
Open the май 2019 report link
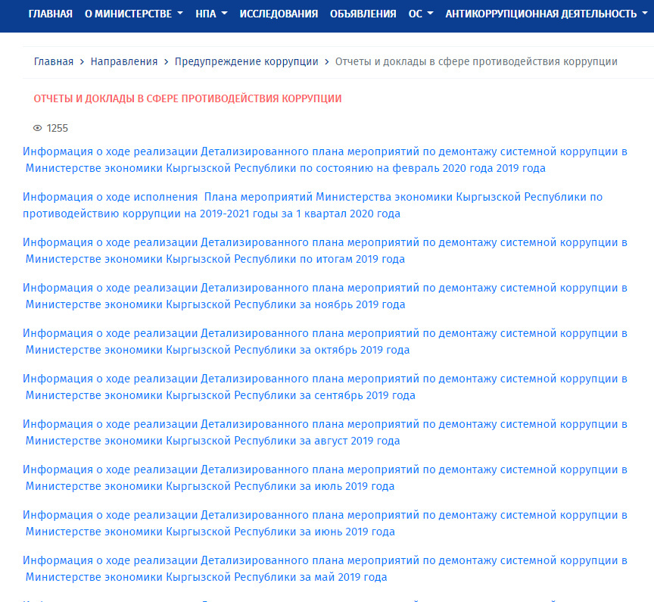[x=325, y=569]
